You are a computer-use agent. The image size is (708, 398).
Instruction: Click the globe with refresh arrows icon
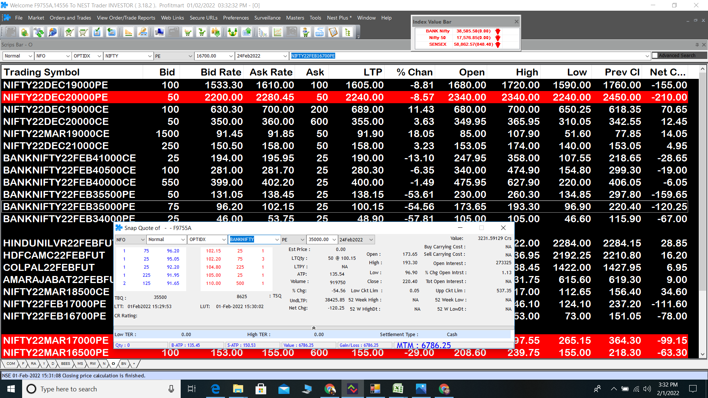tap(39, 32)
